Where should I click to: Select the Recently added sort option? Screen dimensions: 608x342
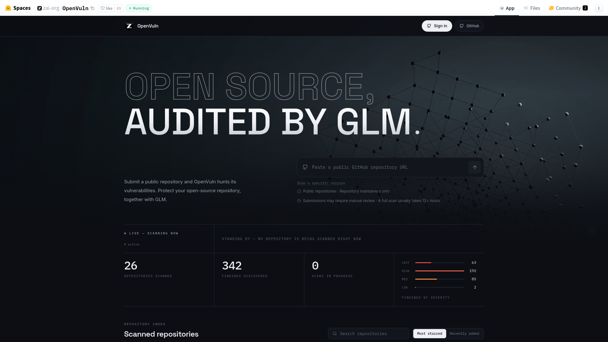[465, 333]
